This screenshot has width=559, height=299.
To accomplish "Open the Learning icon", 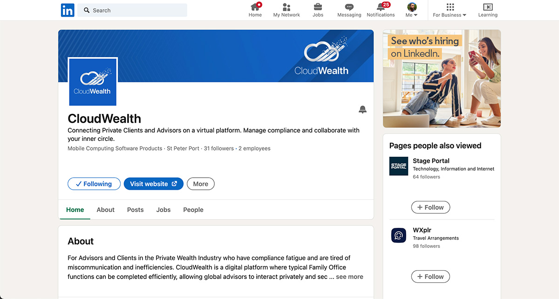I will (488, 7).
